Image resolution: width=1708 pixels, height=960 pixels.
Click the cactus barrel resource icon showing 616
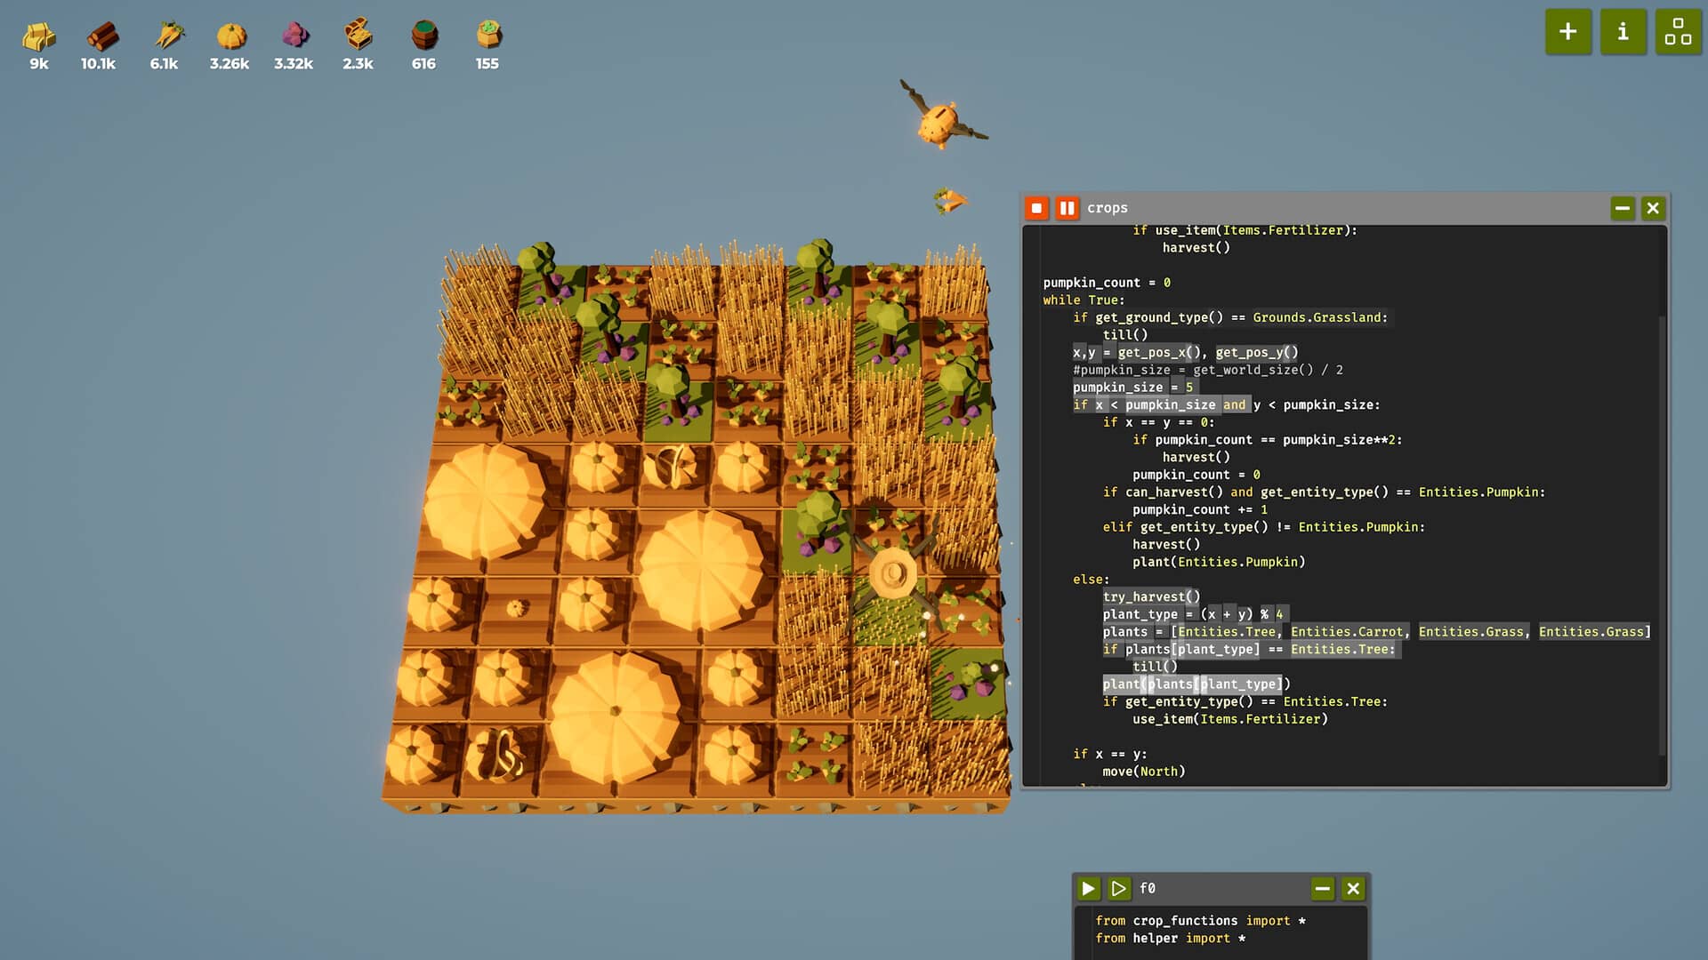(x=424, y=36)
